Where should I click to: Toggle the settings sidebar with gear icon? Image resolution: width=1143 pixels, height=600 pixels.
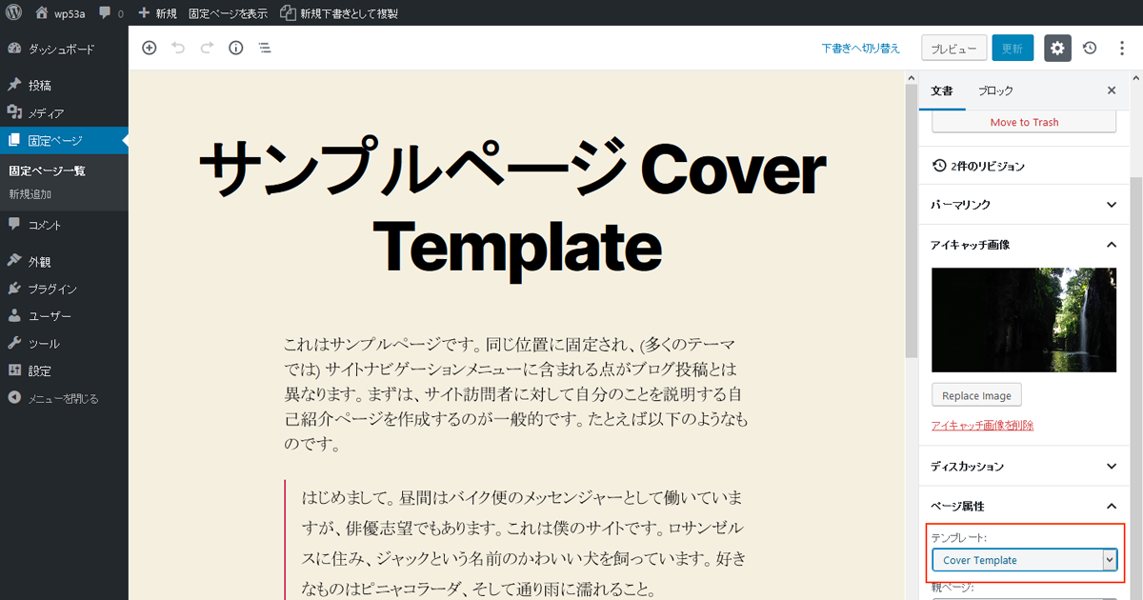click(x=1057, y=47)
